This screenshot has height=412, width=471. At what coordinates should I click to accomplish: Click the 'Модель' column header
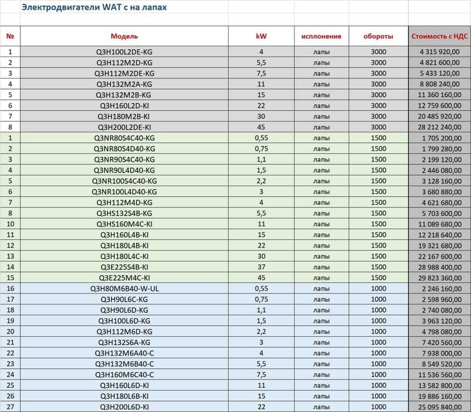coord(124,36)
